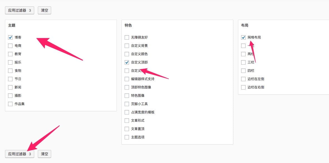Check the 四栏 layout checkbox

point(243,71)
